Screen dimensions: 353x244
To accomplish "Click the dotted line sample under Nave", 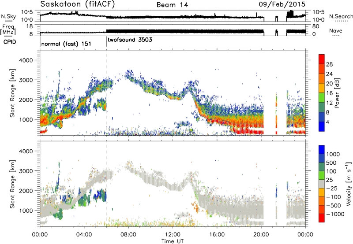I will tap(336, 35).
